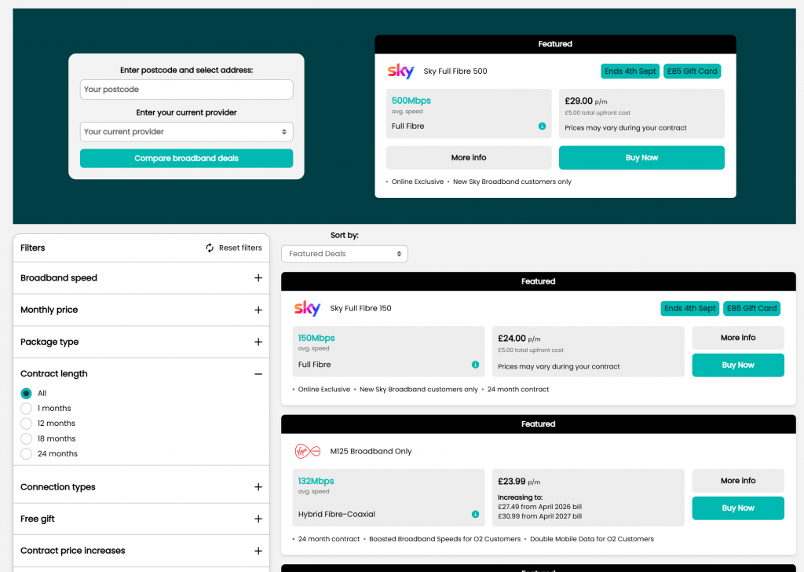Screen dimensions: 804x572
Task: Click the Compare broadband deals button
Action: pyautogui.click(x=186, y=158)
